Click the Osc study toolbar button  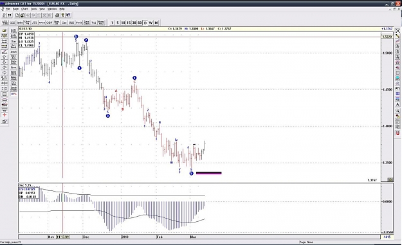click(x=64, y=23)
